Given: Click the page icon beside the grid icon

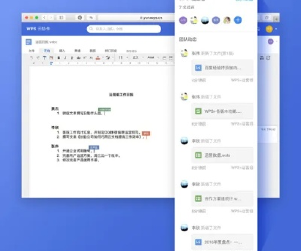Looking at the screenshot, I should (x=268, y=58).
